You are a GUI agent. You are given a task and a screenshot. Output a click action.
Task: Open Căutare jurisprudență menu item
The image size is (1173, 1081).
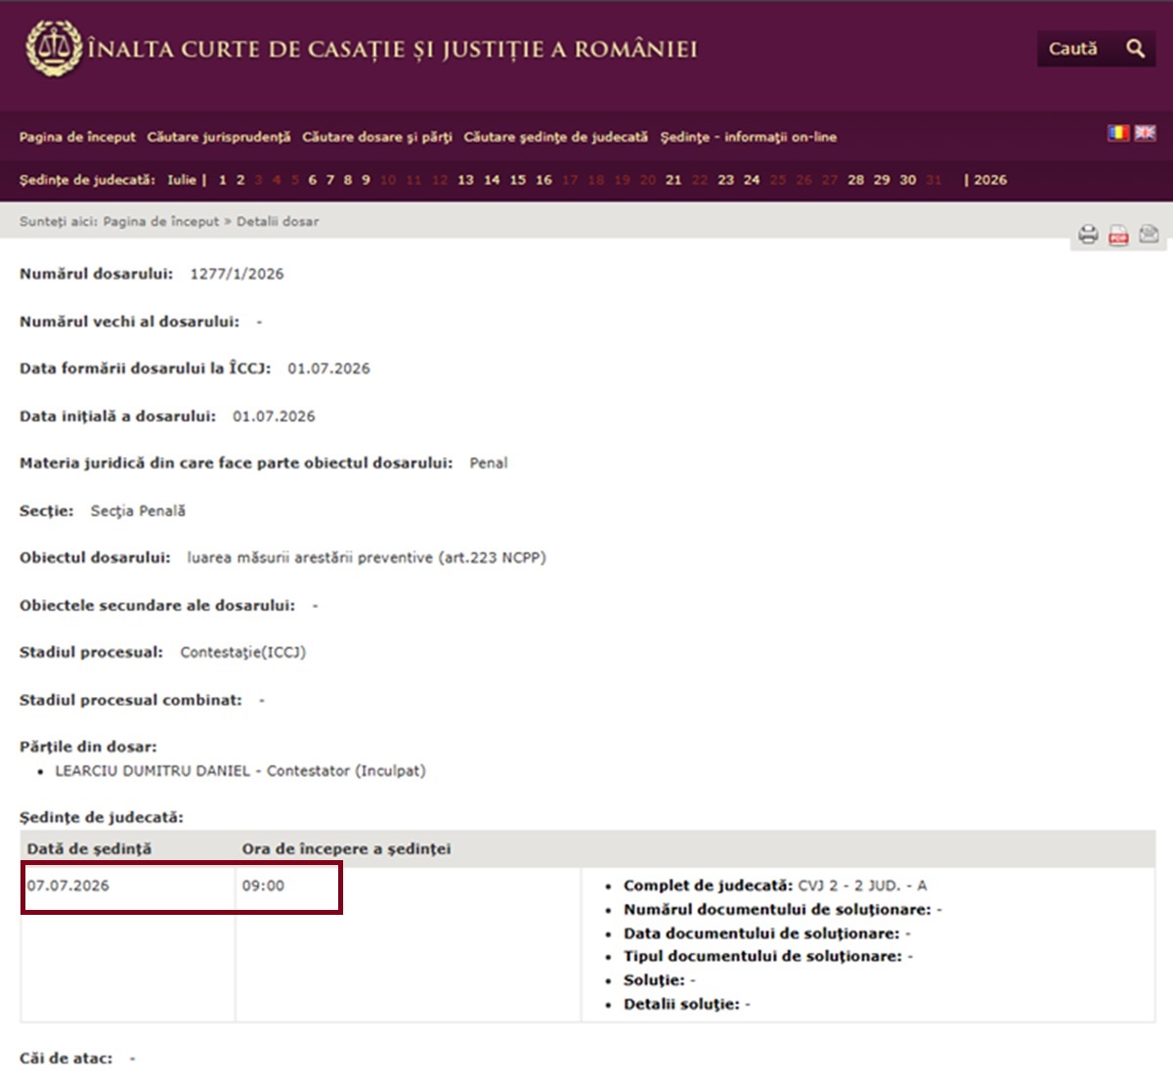[219, 137]
